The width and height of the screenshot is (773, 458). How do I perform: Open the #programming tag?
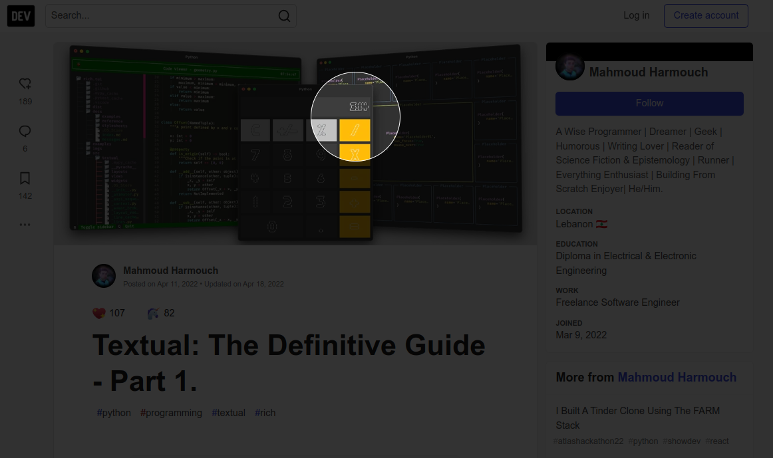171,413
